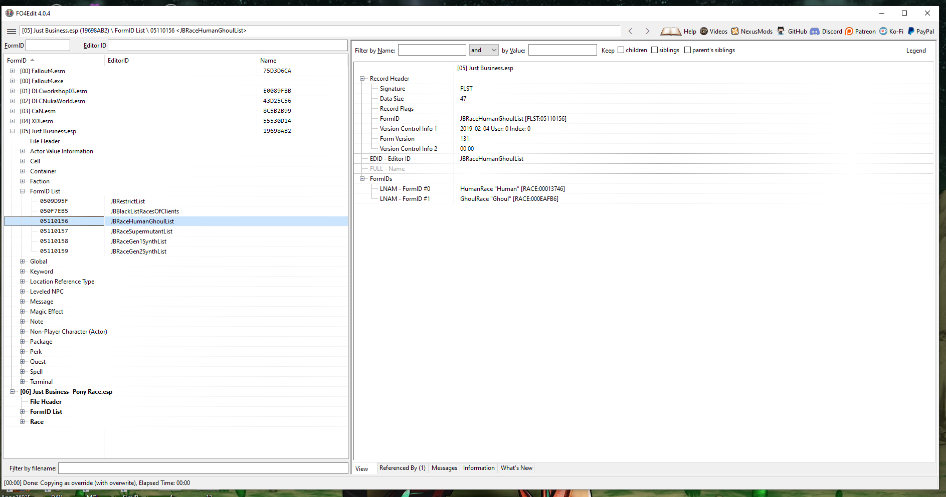
Task: Open the NexusMods icon
Action: 735,31
